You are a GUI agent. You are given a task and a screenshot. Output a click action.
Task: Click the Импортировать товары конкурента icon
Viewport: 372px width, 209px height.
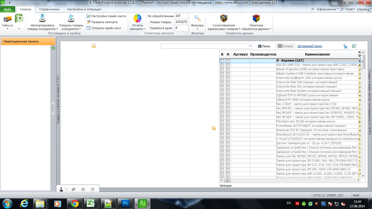click(x=42, y=18)
